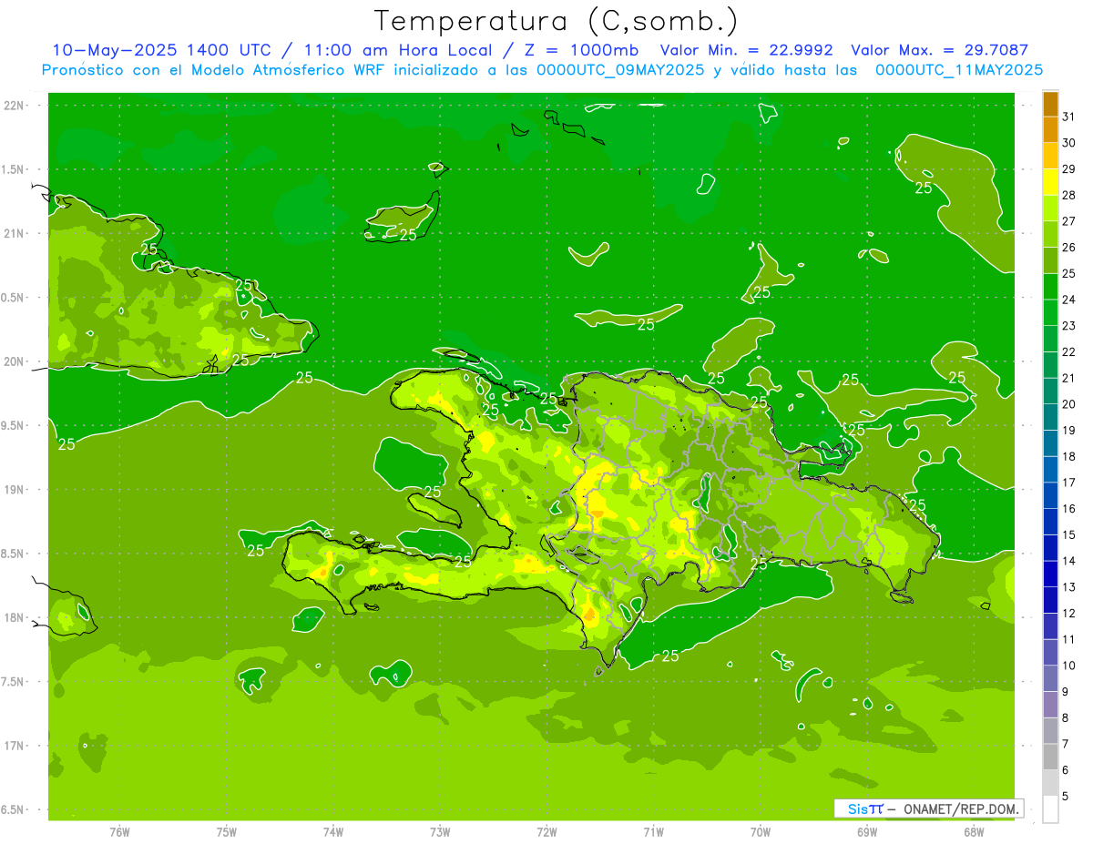Click the '22N' latitude axis label
Screen dimensions: 1093x844
(15, 106)
